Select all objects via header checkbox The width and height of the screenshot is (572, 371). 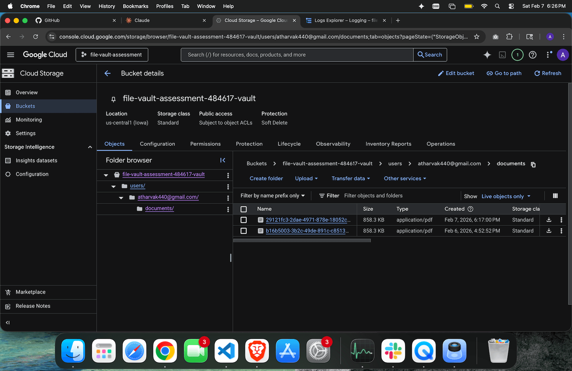click(x=243, y=209)
